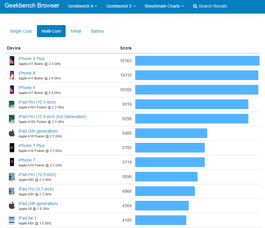Click the score value 5785
Screen dimensions: 265x228
click(127, 148)
